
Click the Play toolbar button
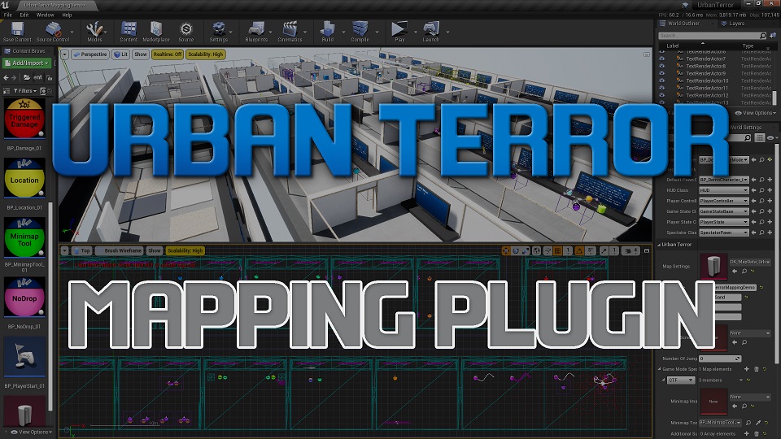[x=399, y=32]
